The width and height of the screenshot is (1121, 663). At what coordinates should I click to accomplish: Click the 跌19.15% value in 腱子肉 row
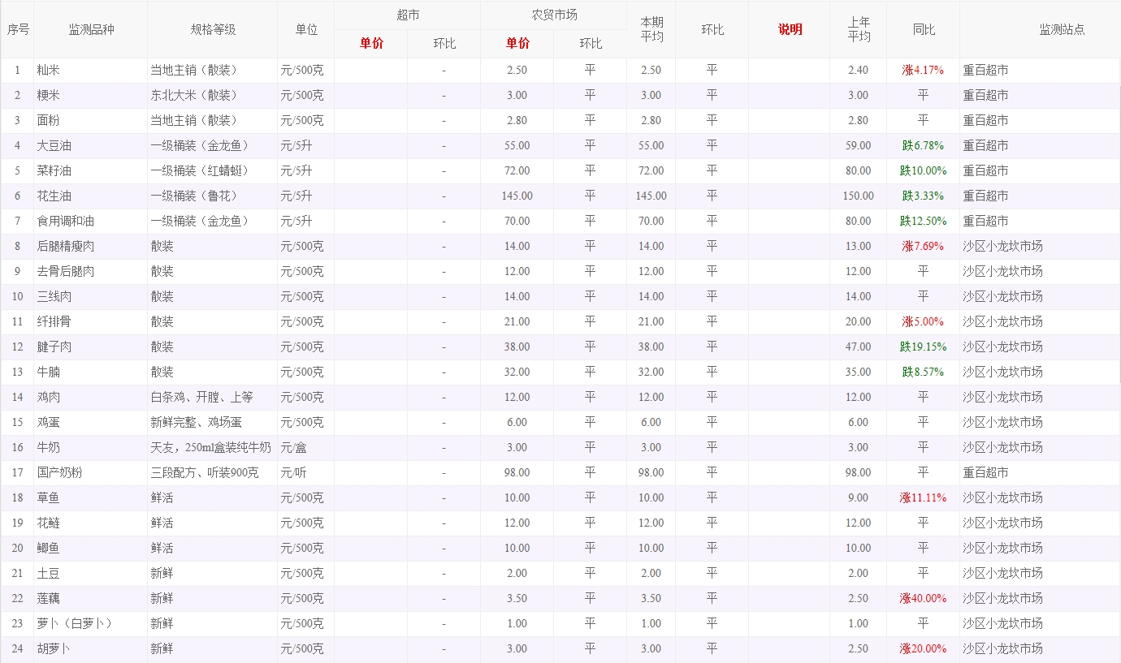[923, 347]
